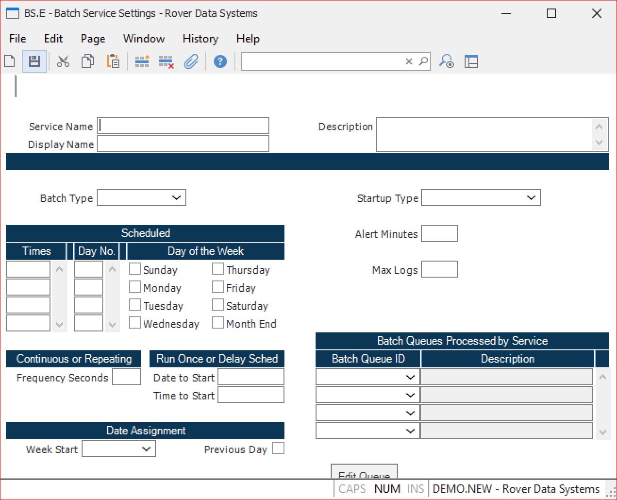The image size is (617, 500).
Task: Click the Cut scissors icon
Action: (63, 61)
